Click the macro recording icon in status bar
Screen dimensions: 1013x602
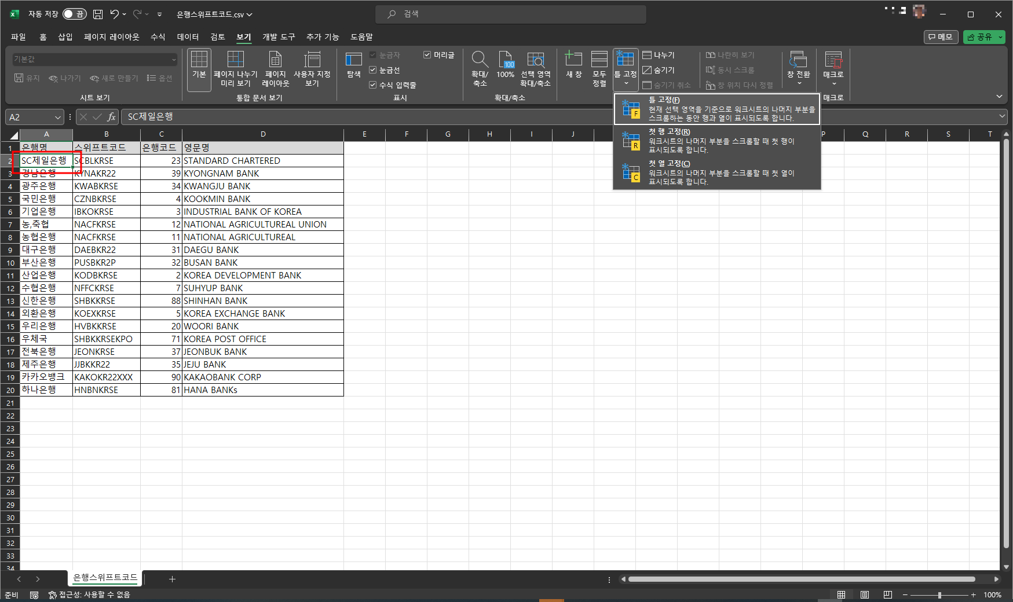[34, 595]
